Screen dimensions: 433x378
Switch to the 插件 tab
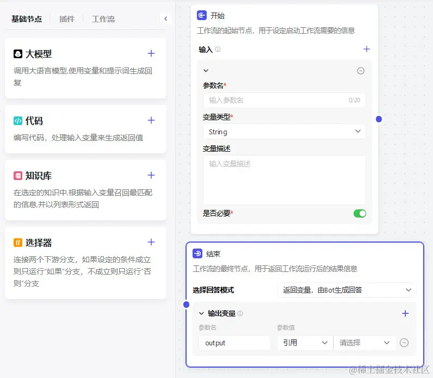point(67,19)
